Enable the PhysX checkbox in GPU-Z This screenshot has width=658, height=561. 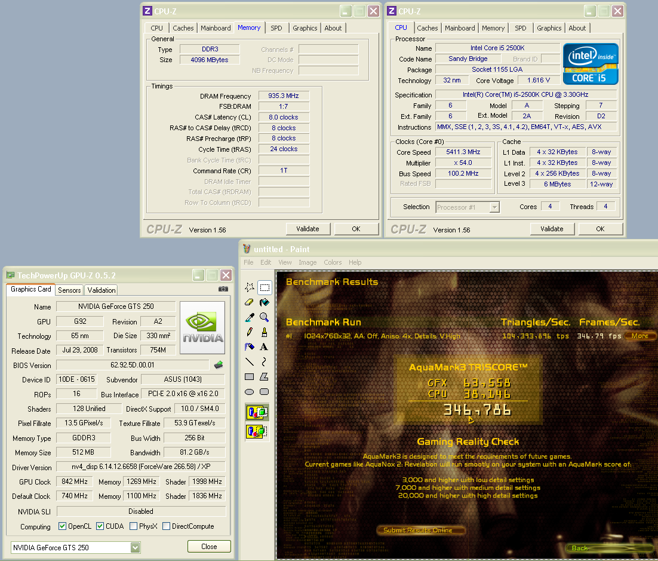point(133,526)
